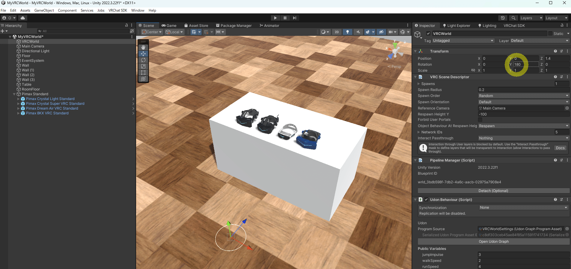Click the Hierarchy panel lock icon

127,25
